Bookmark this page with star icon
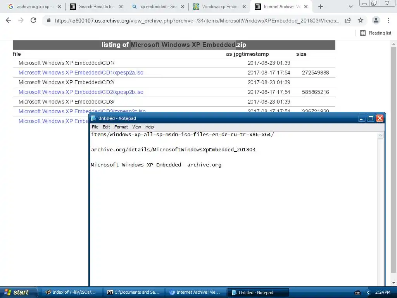 click(361, 20)
